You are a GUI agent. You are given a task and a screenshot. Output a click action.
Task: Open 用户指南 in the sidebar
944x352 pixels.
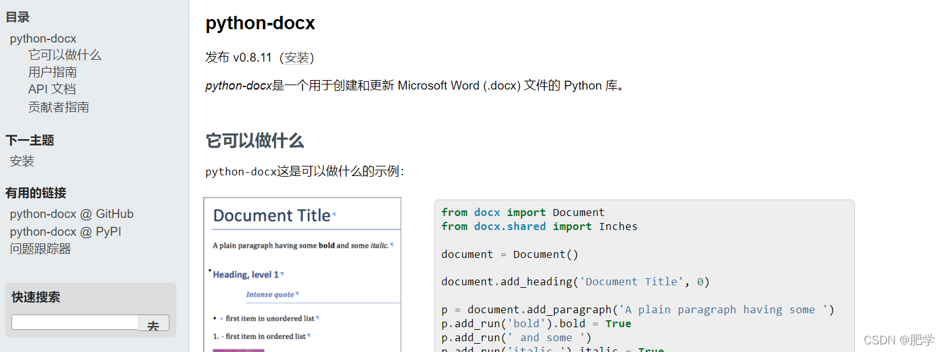tap(52, 72)
